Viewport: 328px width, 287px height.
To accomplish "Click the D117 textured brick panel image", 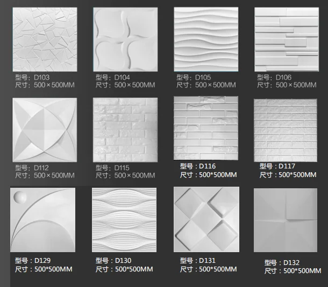I will tap(286, 130).
